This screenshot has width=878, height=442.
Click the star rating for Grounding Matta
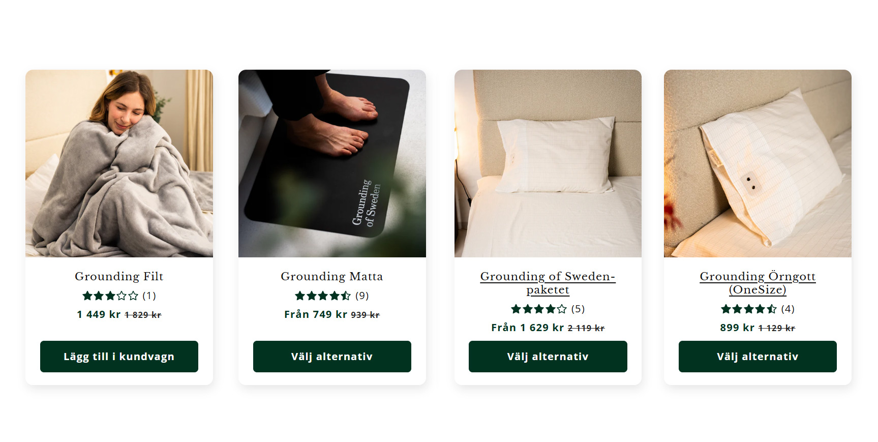(x=323, y=296)
